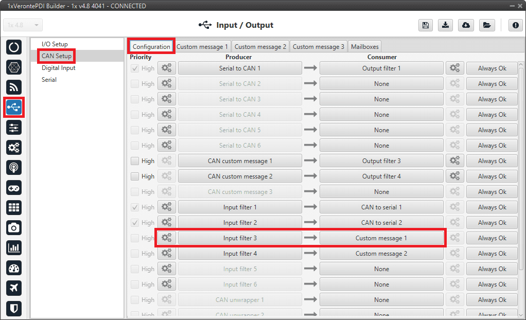Toggle High priority for Serial to CAN 2
Screen dimensions: 526x320
click(135, 84)
